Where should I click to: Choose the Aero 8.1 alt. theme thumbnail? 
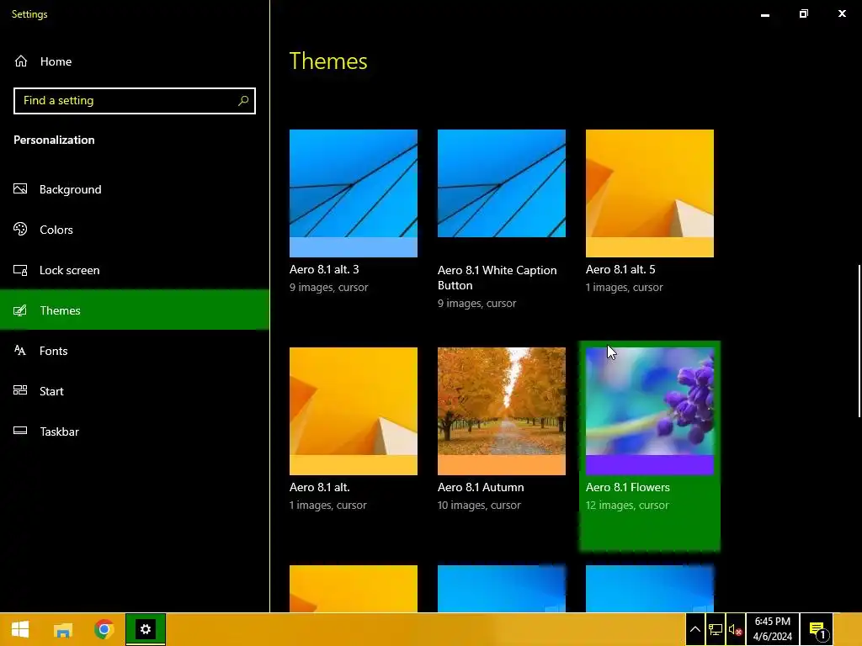pos(354,410)
